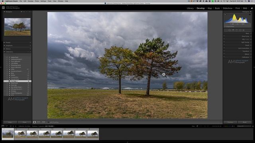Expand the Snapshots panel
Screen dimensions: 255x143
(4, 46)
